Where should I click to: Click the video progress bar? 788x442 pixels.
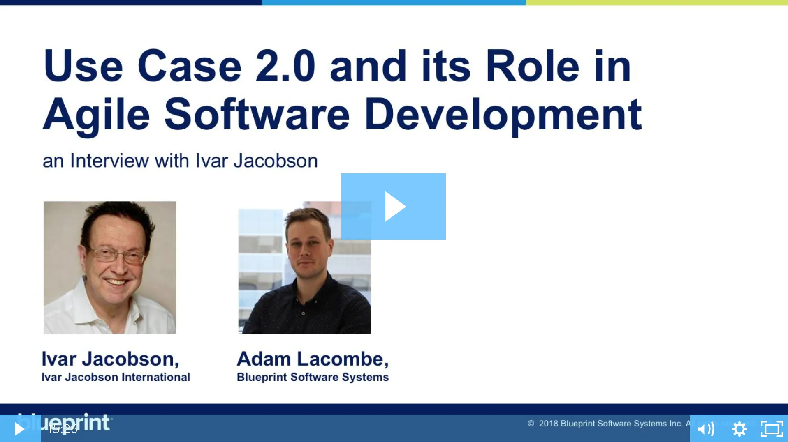365,428
